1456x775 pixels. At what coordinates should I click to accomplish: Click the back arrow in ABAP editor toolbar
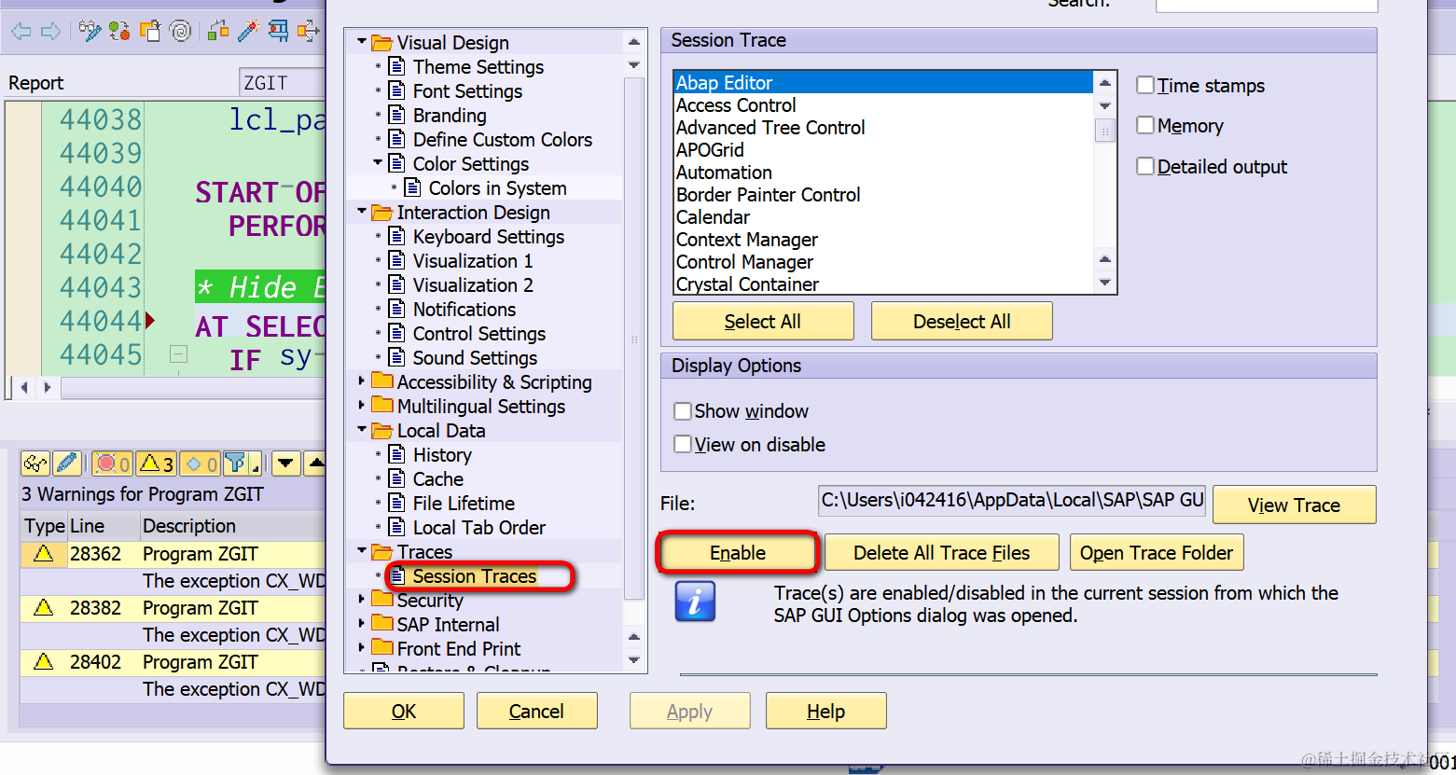[x=21, y=32]
